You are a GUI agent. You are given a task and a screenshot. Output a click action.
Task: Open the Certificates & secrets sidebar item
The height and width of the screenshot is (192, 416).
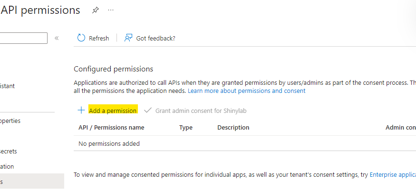coord(9,152)
